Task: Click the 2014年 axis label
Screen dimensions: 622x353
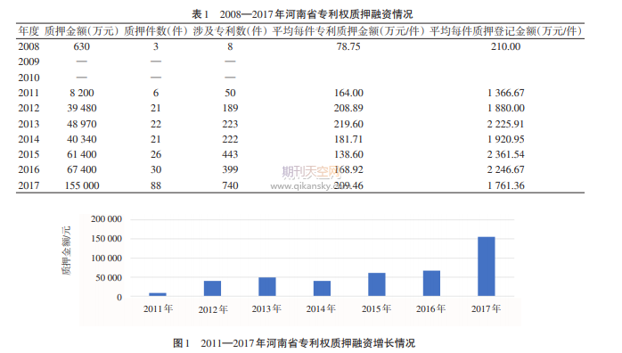Action: [x=321, y=308]
